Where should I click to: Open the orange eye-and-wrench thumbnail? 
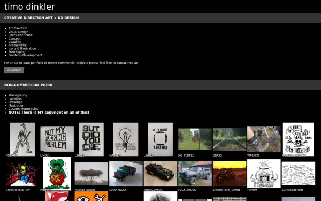click(91, 196)
